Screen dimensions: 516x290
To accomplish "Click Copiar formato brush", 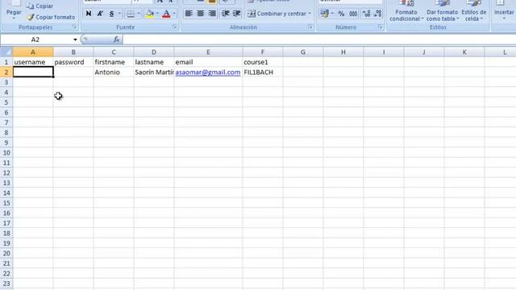I will (51, 17).
